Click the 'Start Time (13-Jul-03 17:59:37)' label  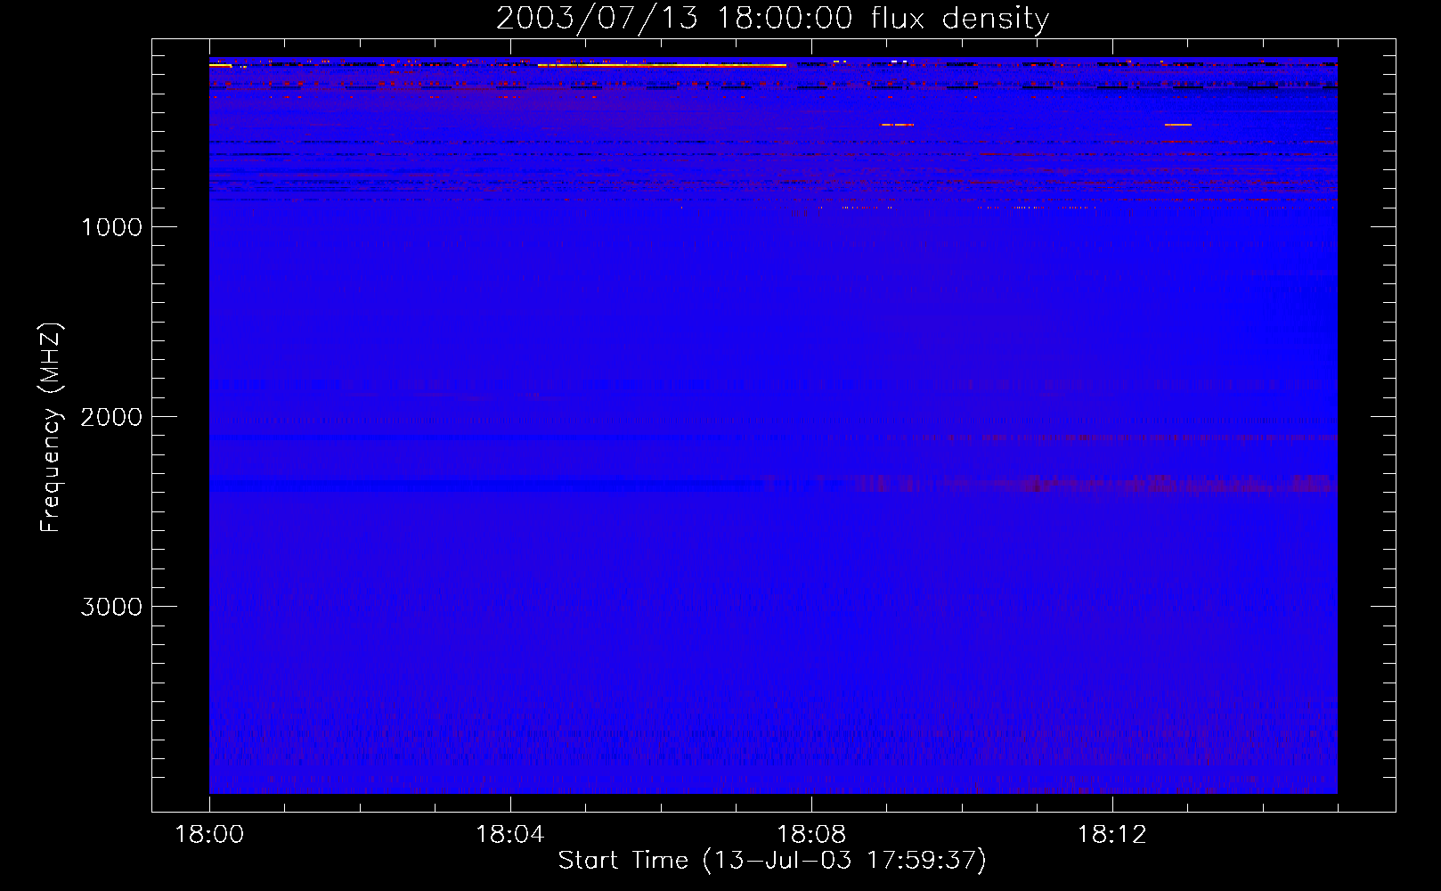click(772, 860)
